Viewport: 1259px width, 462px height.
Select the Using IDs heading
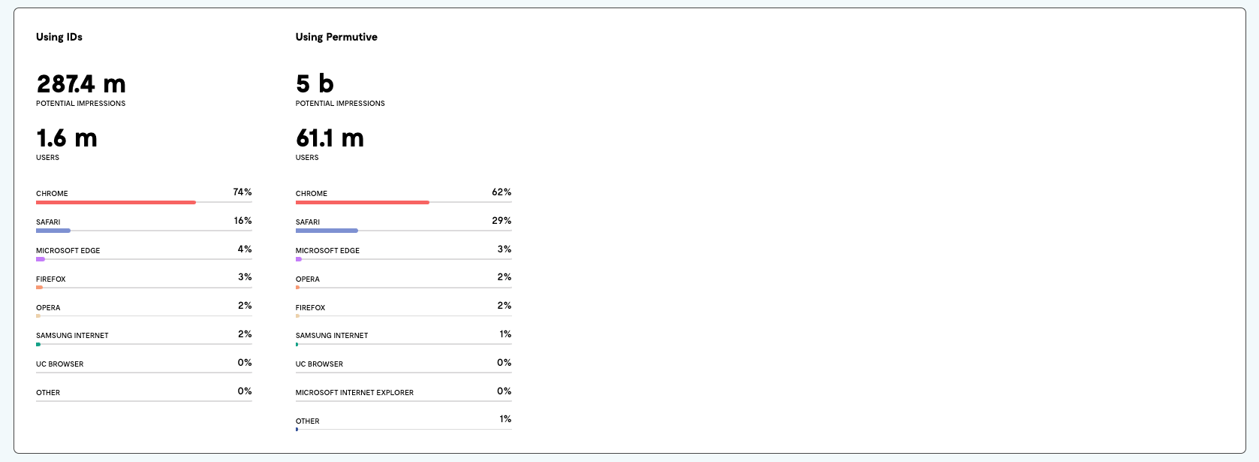[59, 37]
